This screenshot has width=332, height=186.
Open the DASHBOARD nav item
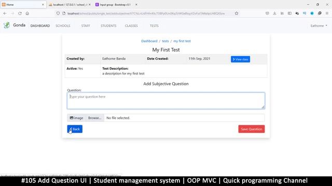pyautogui.click(x=40, y=26)
